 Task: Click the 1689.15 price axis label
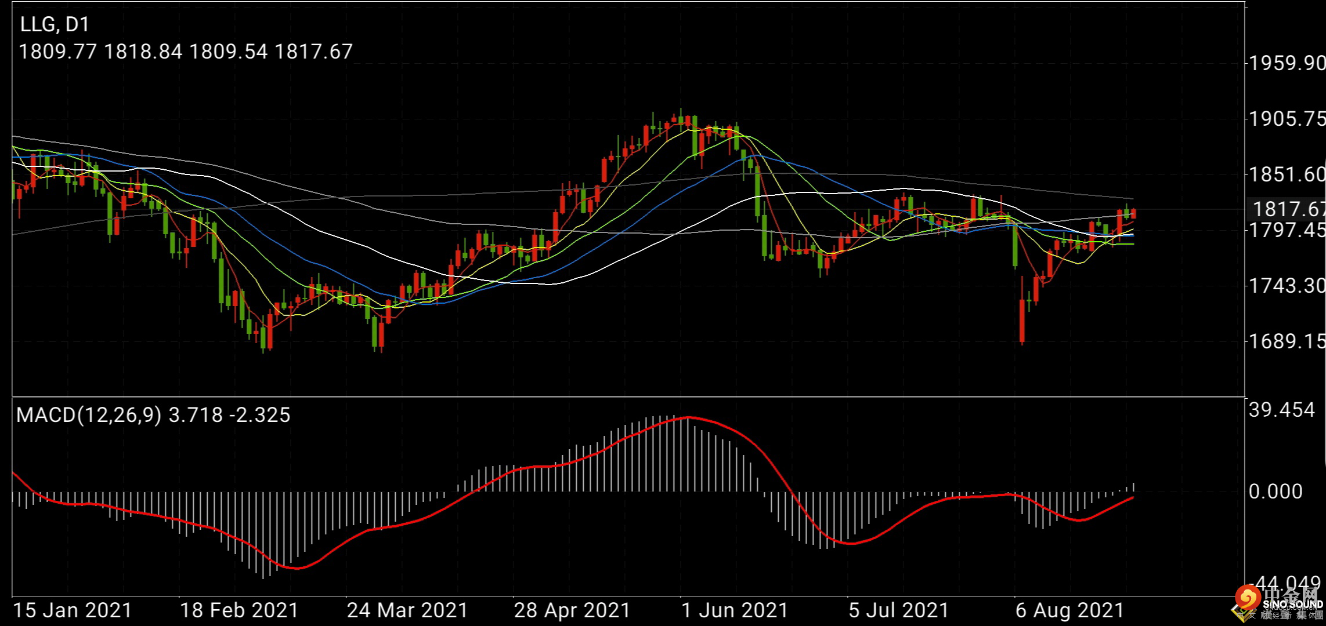point(1287,341)
